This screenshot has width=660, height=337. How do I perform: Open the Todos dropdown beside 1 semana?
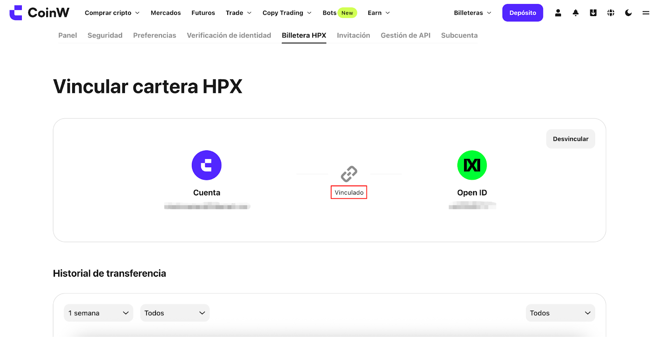tap(175, 313)
